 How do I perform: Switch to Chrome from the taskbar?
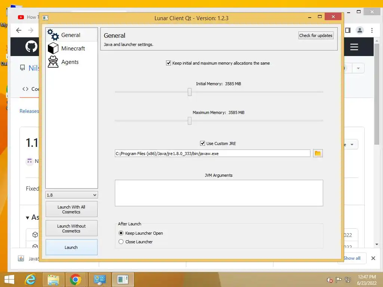point(75,280)
